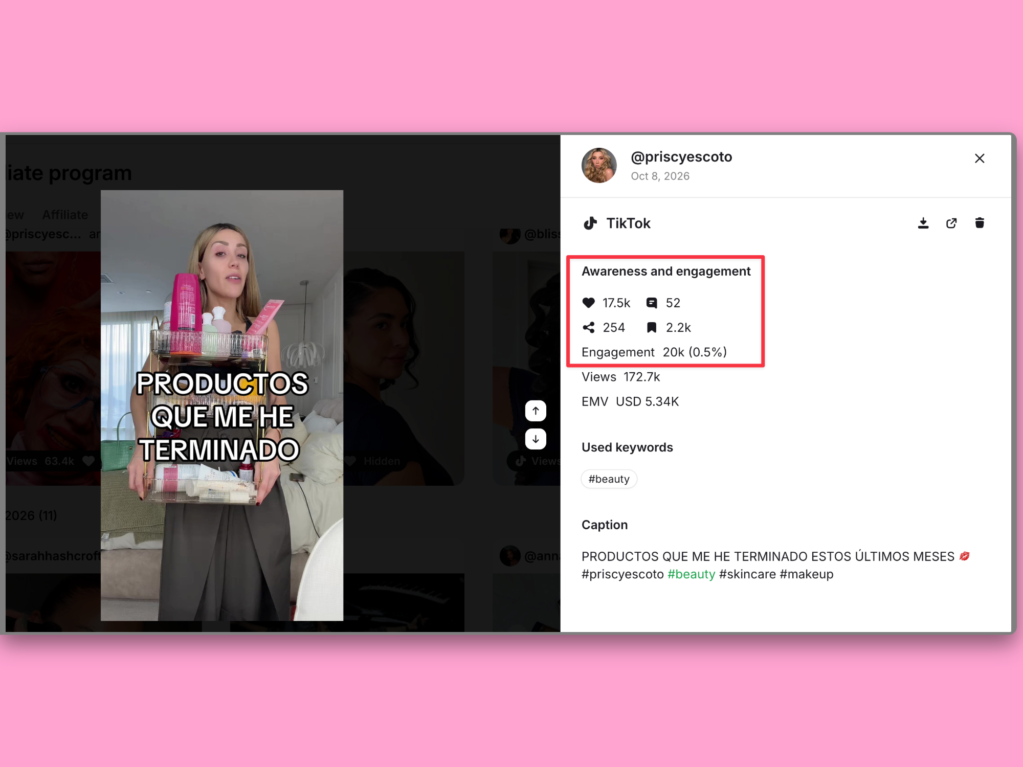Download the TikTok post media

[x=923, y=223]
